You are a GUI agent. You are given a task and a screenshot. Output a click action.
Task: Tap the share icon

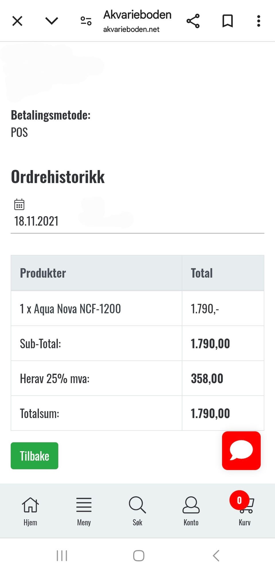(x=193, y=21)
